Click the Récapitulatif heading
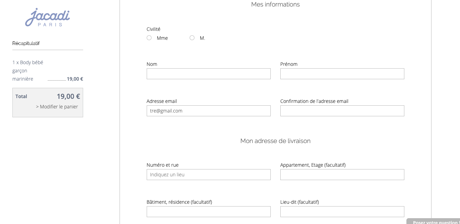 click(26, 43)
